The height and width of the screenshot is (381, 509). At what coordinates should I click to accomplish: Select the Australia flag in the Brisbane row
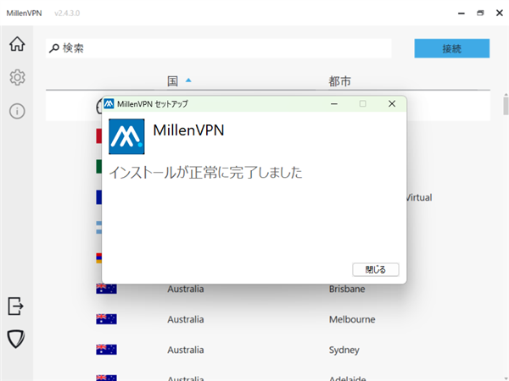point(106,289)
